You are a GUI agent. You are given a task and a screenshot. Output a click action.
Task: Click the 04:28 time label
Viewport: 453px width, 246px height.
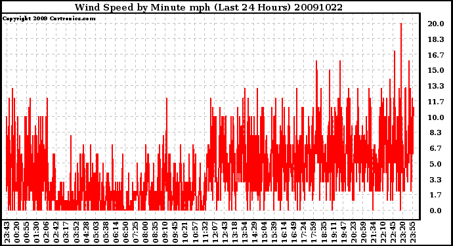86,232
